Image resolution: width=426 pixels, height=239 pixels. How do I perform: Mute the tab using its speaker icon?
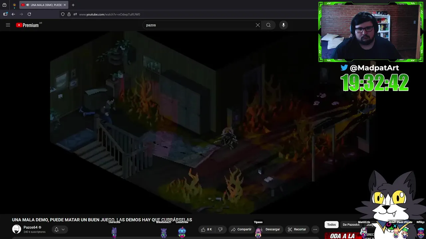(x=27, y=5)
